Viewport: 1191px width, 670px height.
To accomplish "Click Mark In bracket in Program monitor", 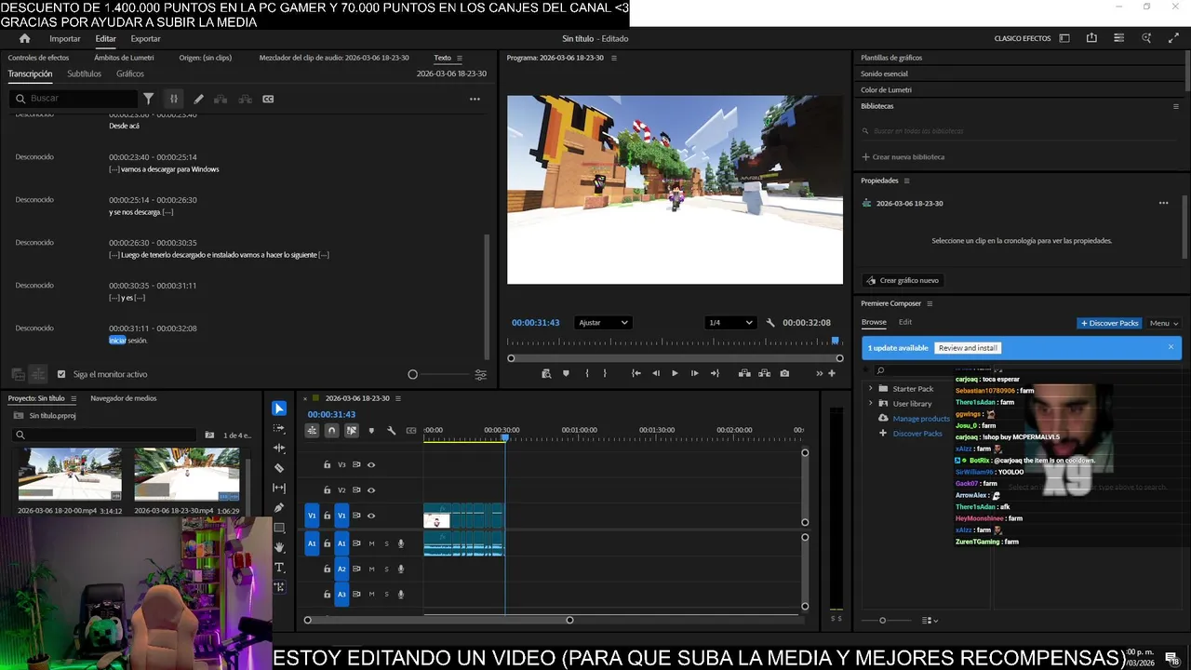I will click(586, 373).
